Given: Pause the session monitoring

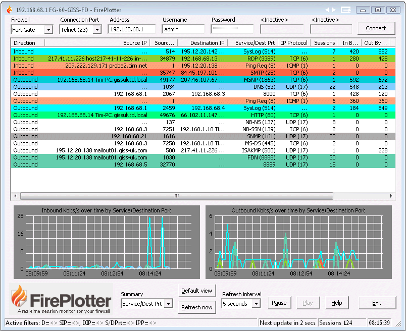Looking at the screenshot, I should [x=279, y=303].
